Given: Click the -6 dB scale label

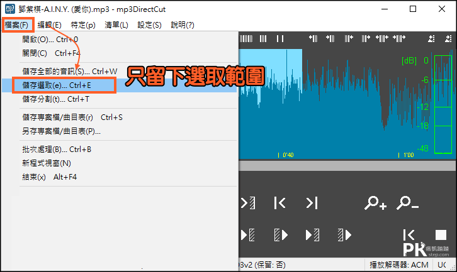Looking at the screenshot, I should [425, 80].
